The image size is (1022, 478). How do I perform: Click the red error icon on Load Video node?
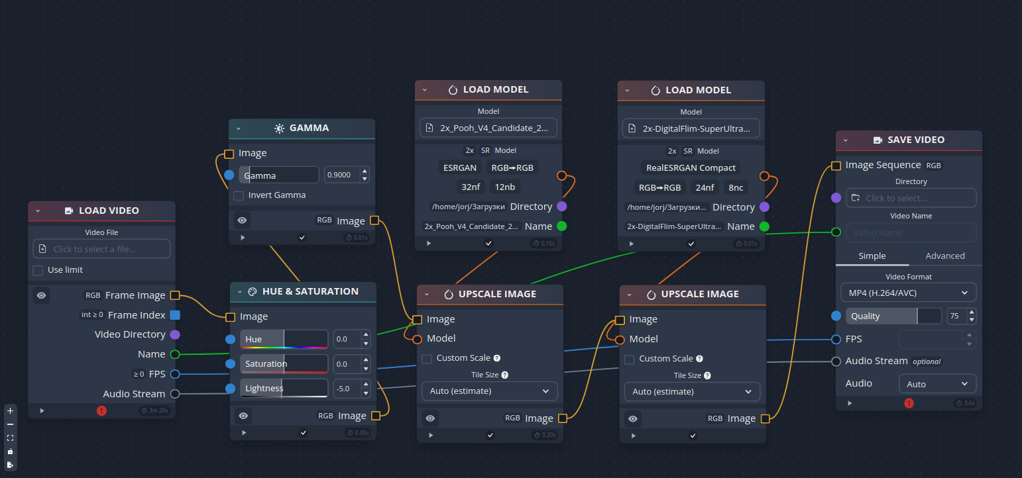click(x=101, y=410)
